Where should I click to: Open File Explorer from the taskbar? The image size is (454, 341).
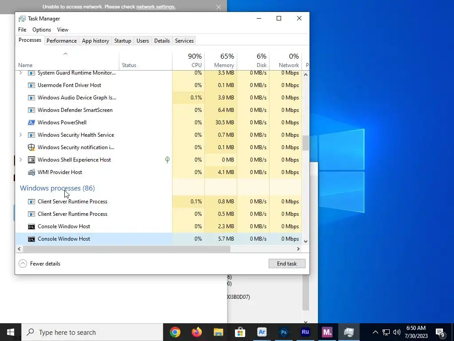click(218, 332)
